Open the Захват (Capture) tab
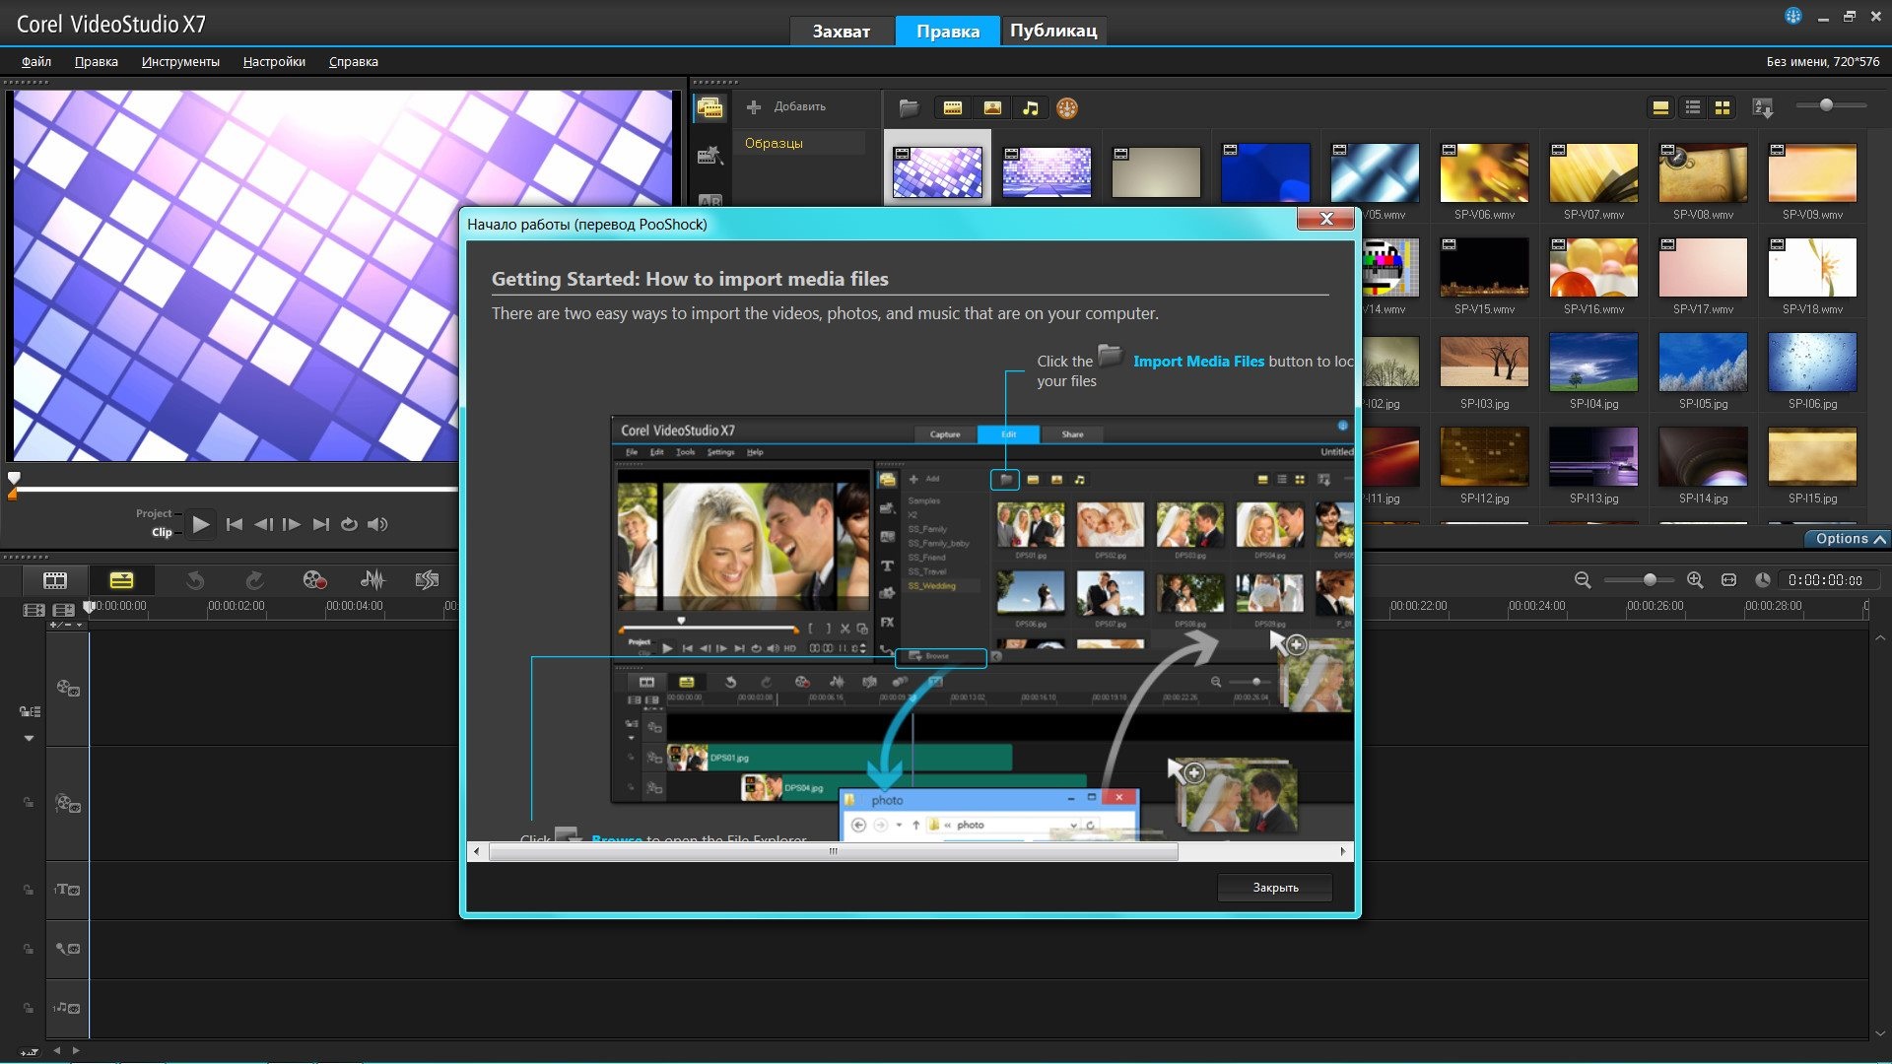The height and width of the screenshot is (1064, 1892). tap(841, 31)
